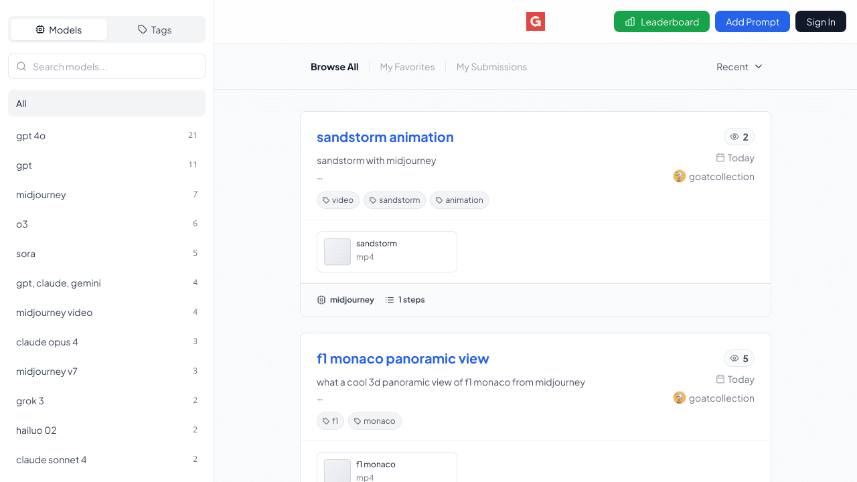Click the sandstorm tag chip

[394, 200]
